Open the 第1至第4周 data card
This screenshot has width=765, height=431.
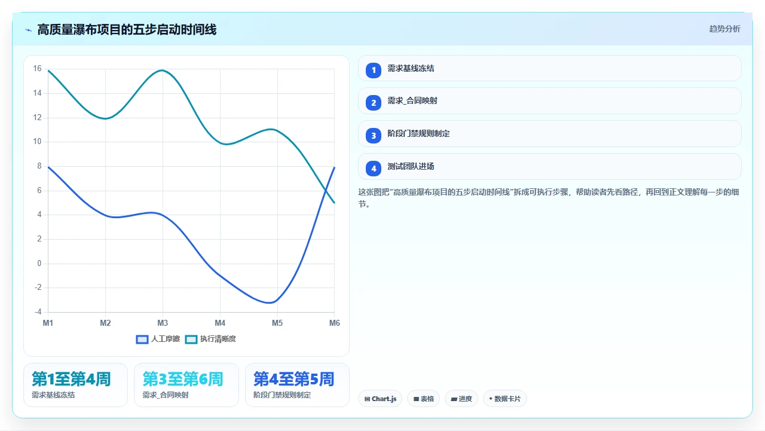coord(75,385)
